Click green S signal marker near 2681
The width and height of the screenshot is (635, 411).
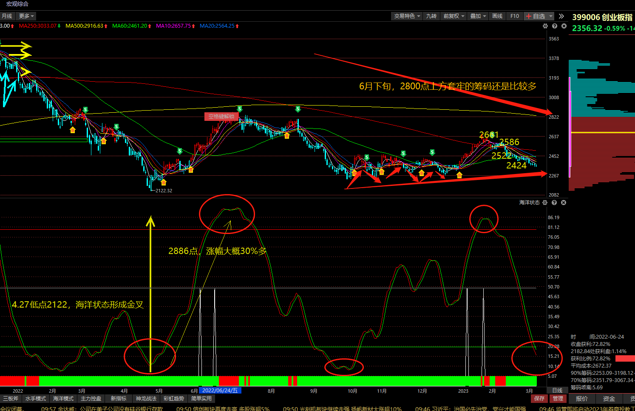492,134
